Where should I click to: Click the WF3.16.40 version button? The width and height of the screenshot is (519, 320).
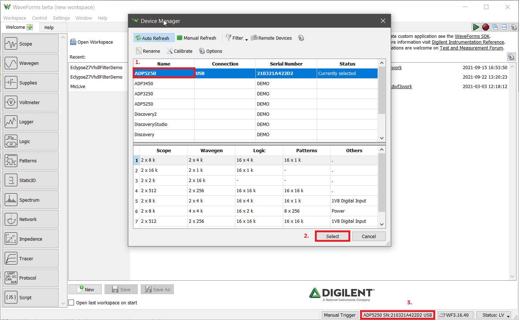[x=456, y=315]
